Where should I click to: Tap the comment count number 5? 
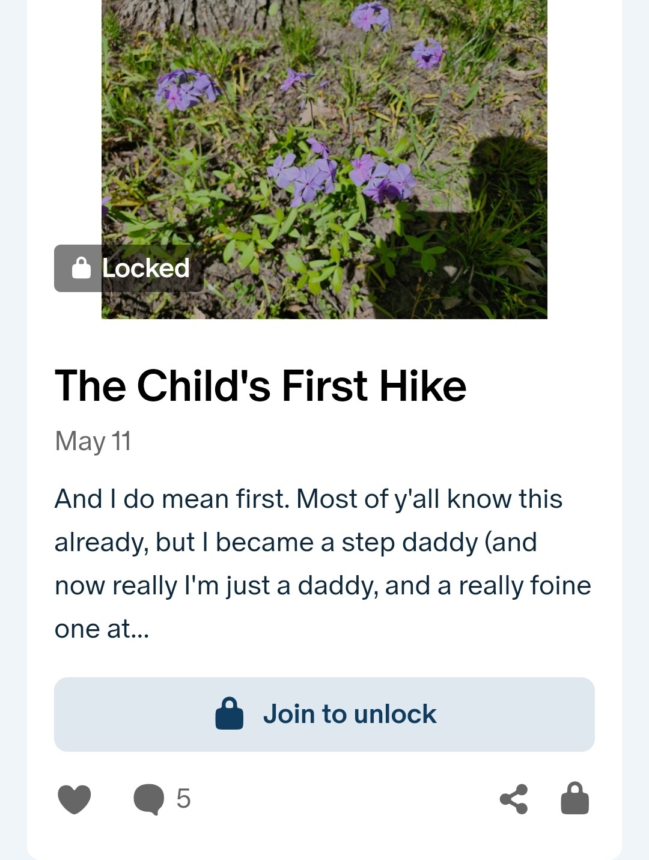coord(183,799)
